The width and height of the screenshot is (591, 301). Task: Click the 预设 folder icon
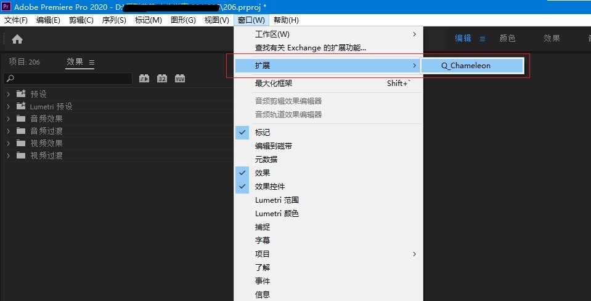(21, 93)
